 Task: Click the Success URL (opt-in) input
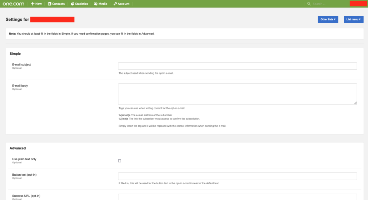click(x=238, y=197)
